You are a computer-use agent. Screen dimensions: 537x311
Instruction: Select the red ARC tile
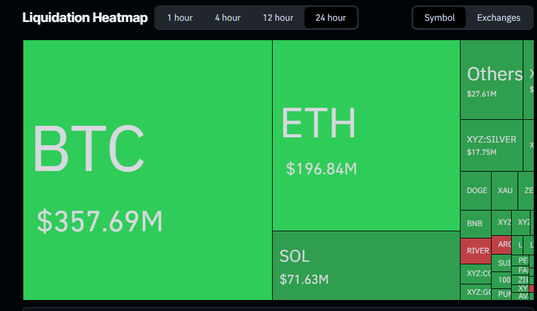[503, 245]
